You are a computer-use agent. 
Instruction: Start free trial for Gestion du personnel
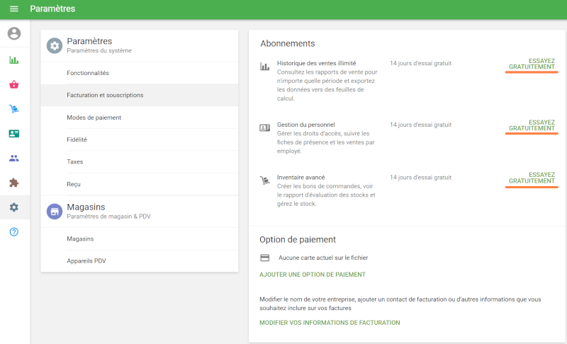tap(532, 125)
